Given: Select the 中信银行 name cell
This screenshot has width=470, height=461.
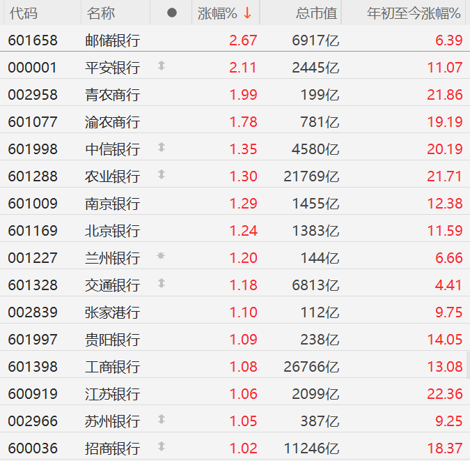Looking at the screenshot, I should (x=112, y=149).
